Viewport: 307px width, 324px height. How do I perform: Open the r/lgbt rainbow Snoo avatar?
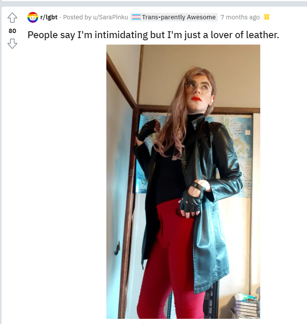[33, 17]
